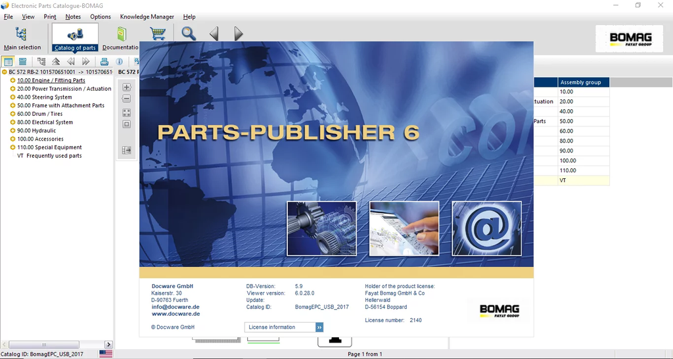Image resolution: width=673 pixels, height=359 pixels.
Task: Zoom out with the minus button
Action: [127, 99]
